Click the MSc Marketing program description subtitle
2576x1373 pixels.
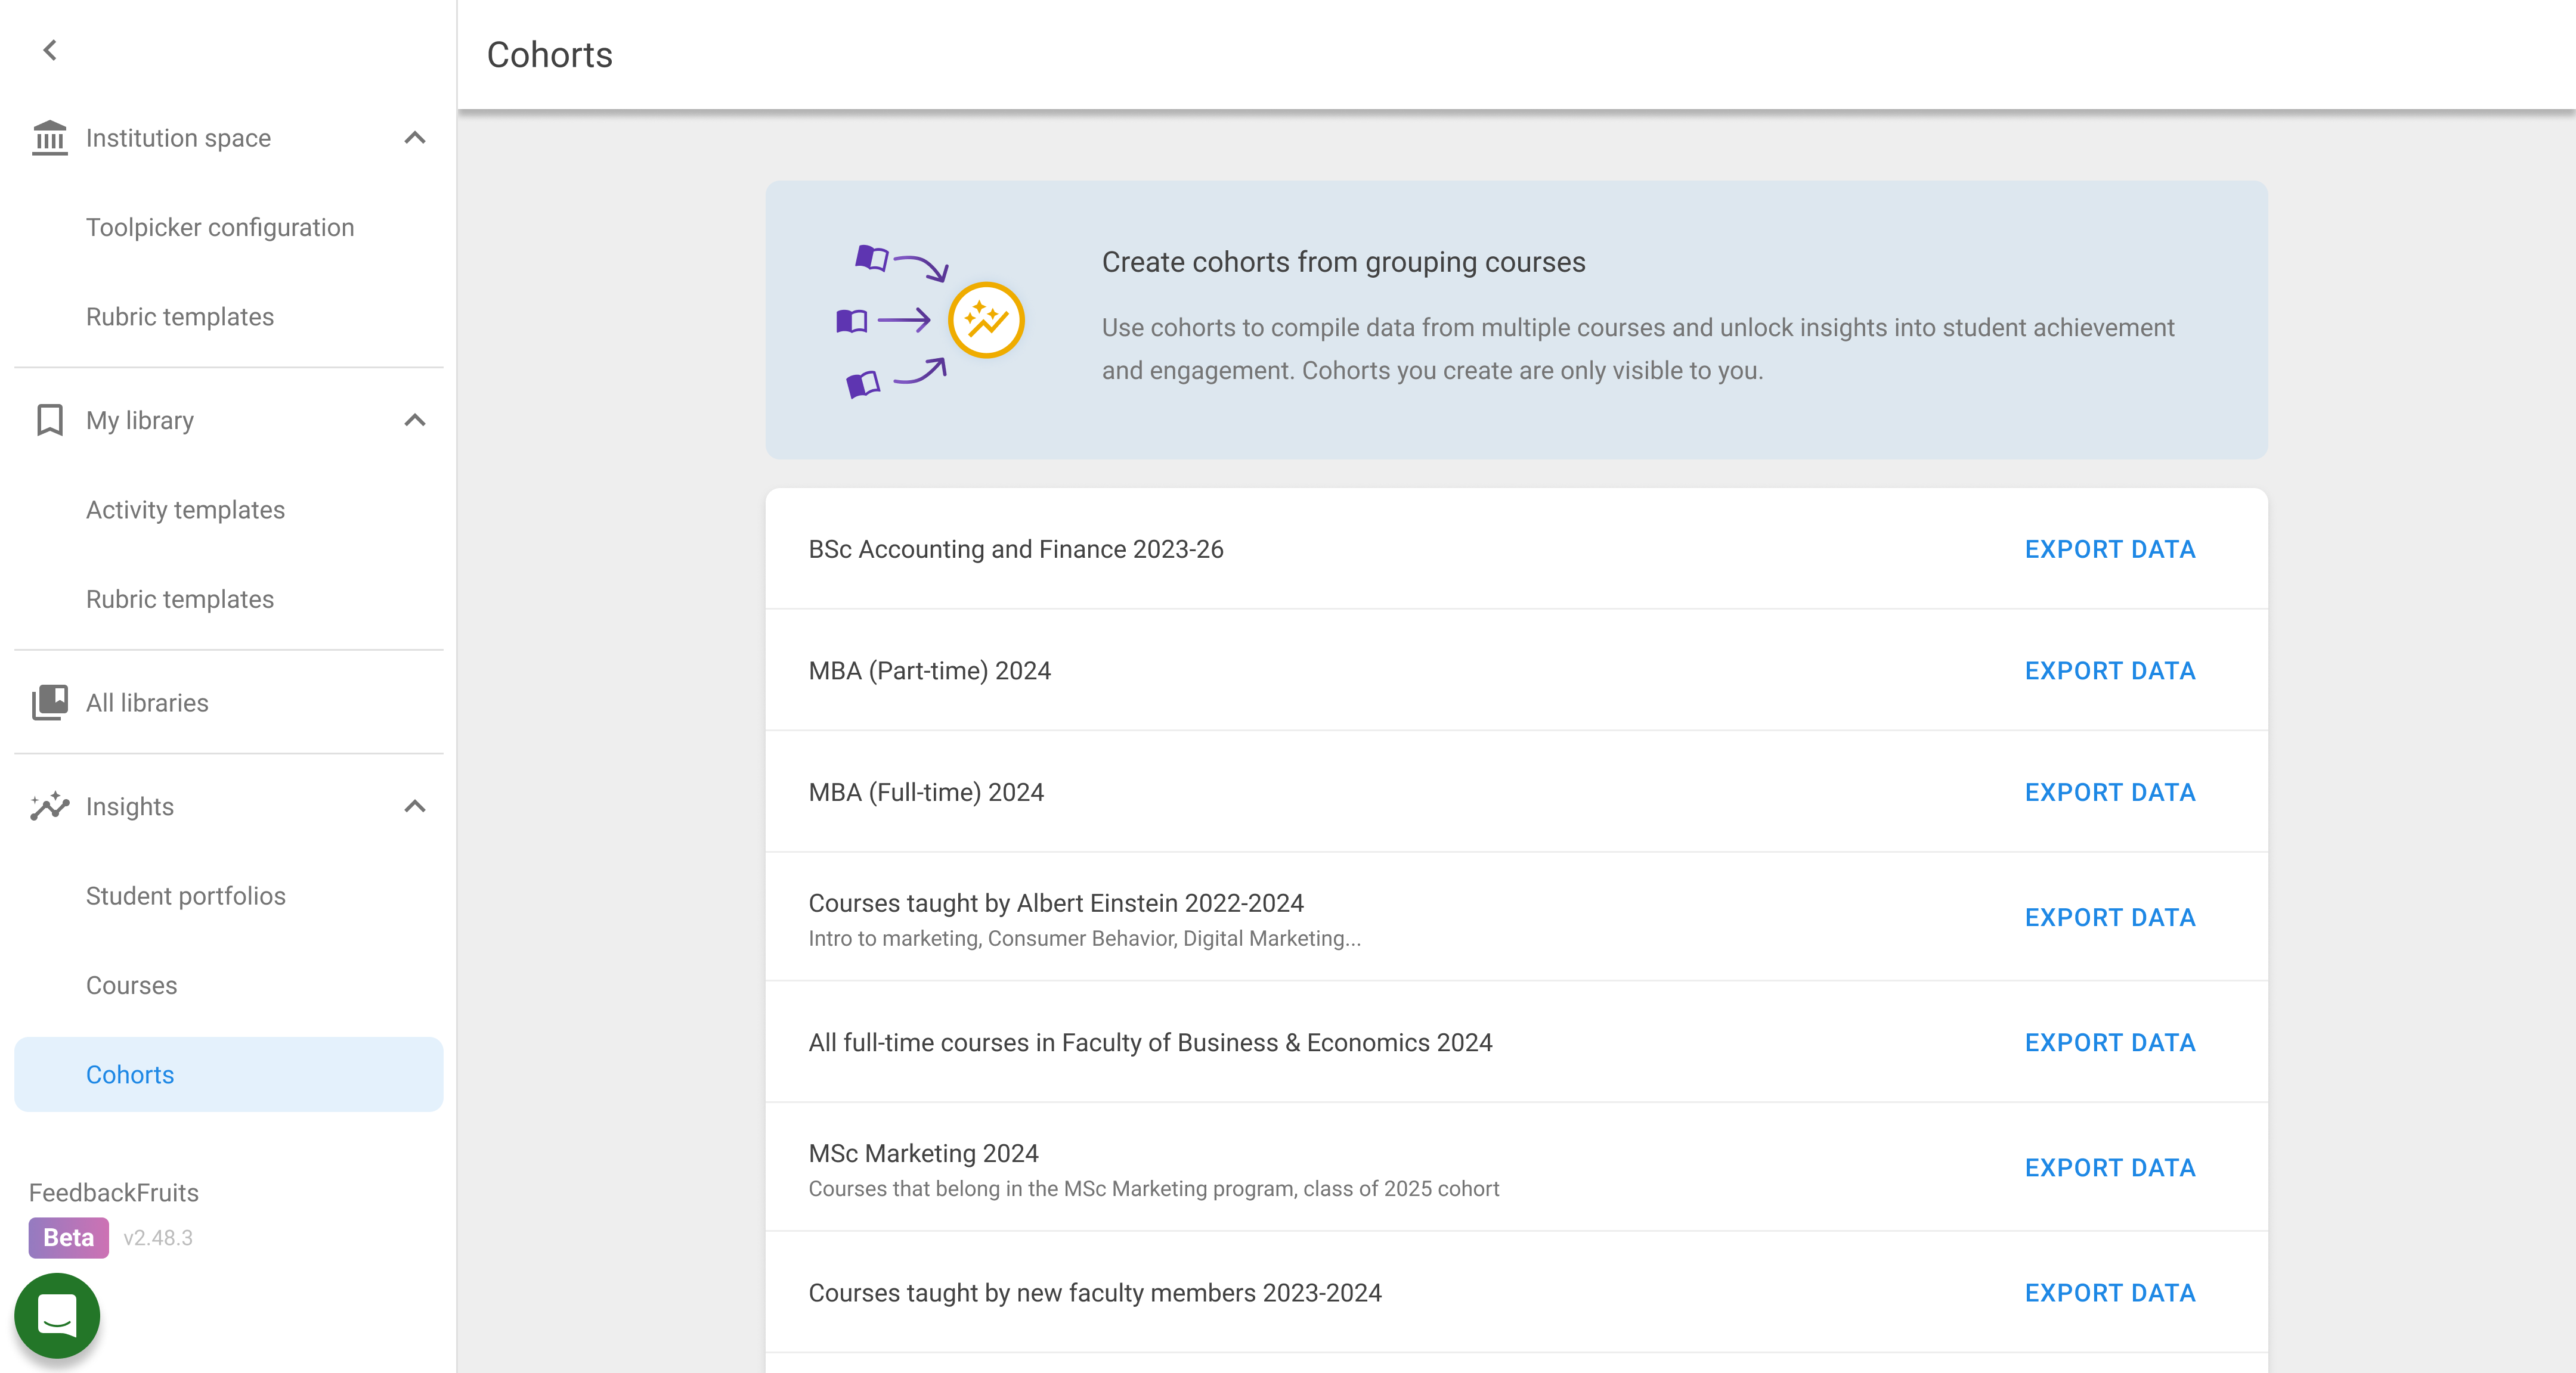[x=1153, y=1188]
